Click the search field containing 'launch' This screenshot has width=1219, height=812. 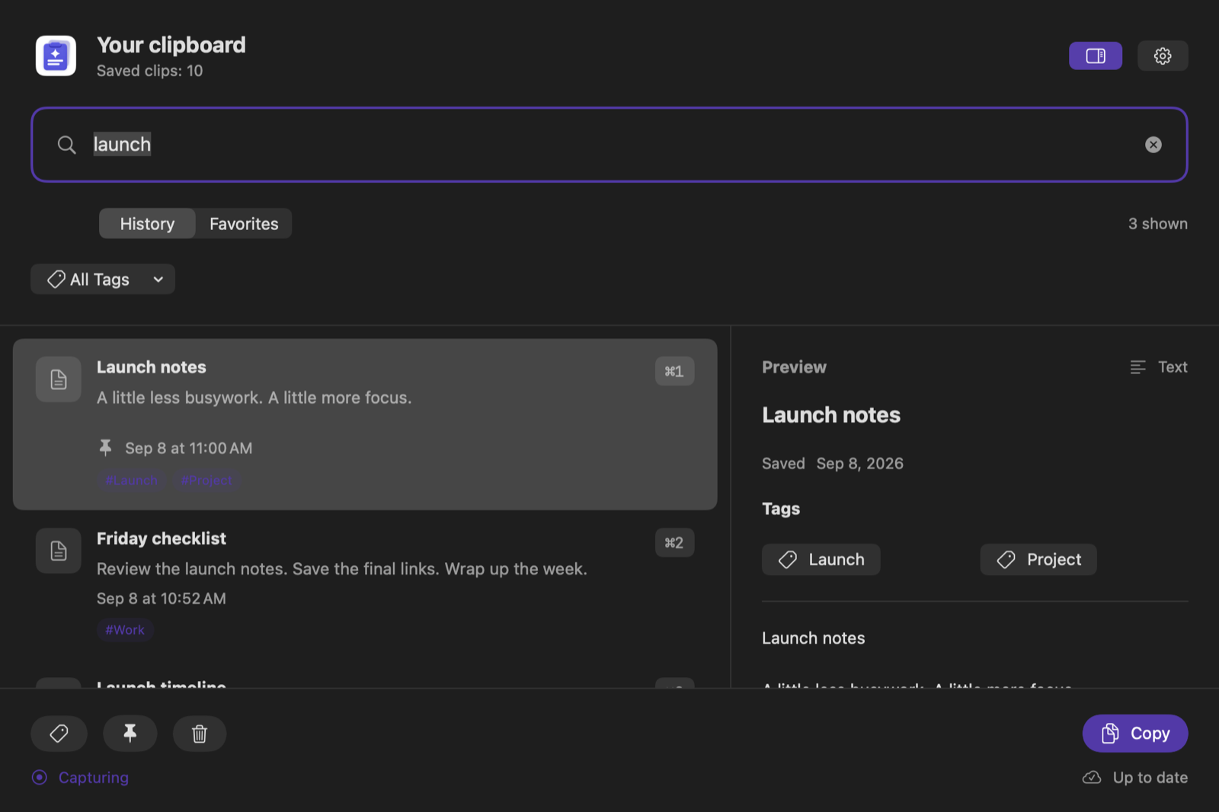click(609, 145)
